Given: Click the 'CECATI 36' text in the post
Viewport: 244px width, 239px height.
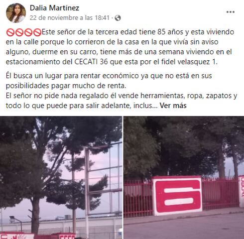Looking at the screenshot, I should [x=91, y=62].
